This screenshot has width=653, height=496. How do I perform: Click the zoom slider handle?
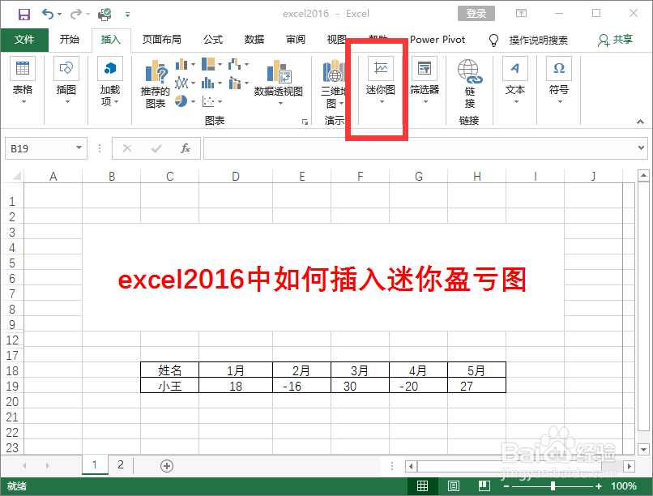(x=553, y=486)
